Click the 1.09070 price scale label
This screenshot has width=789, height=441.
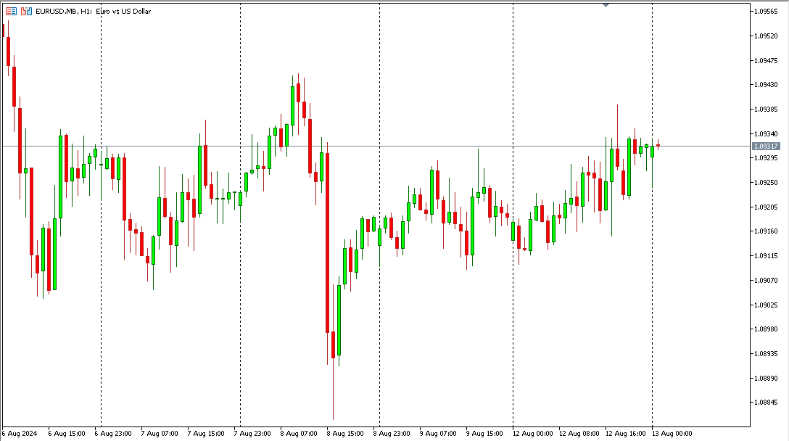coord(766,281)
